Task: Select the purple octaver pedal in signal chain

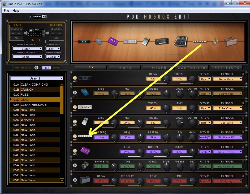Action: pos(113,41)
